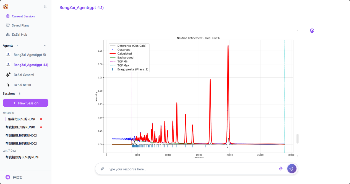This screenshot has width=350, height=184.
Task: Click the user avatar at bottom left
Action: click(8, 177)
